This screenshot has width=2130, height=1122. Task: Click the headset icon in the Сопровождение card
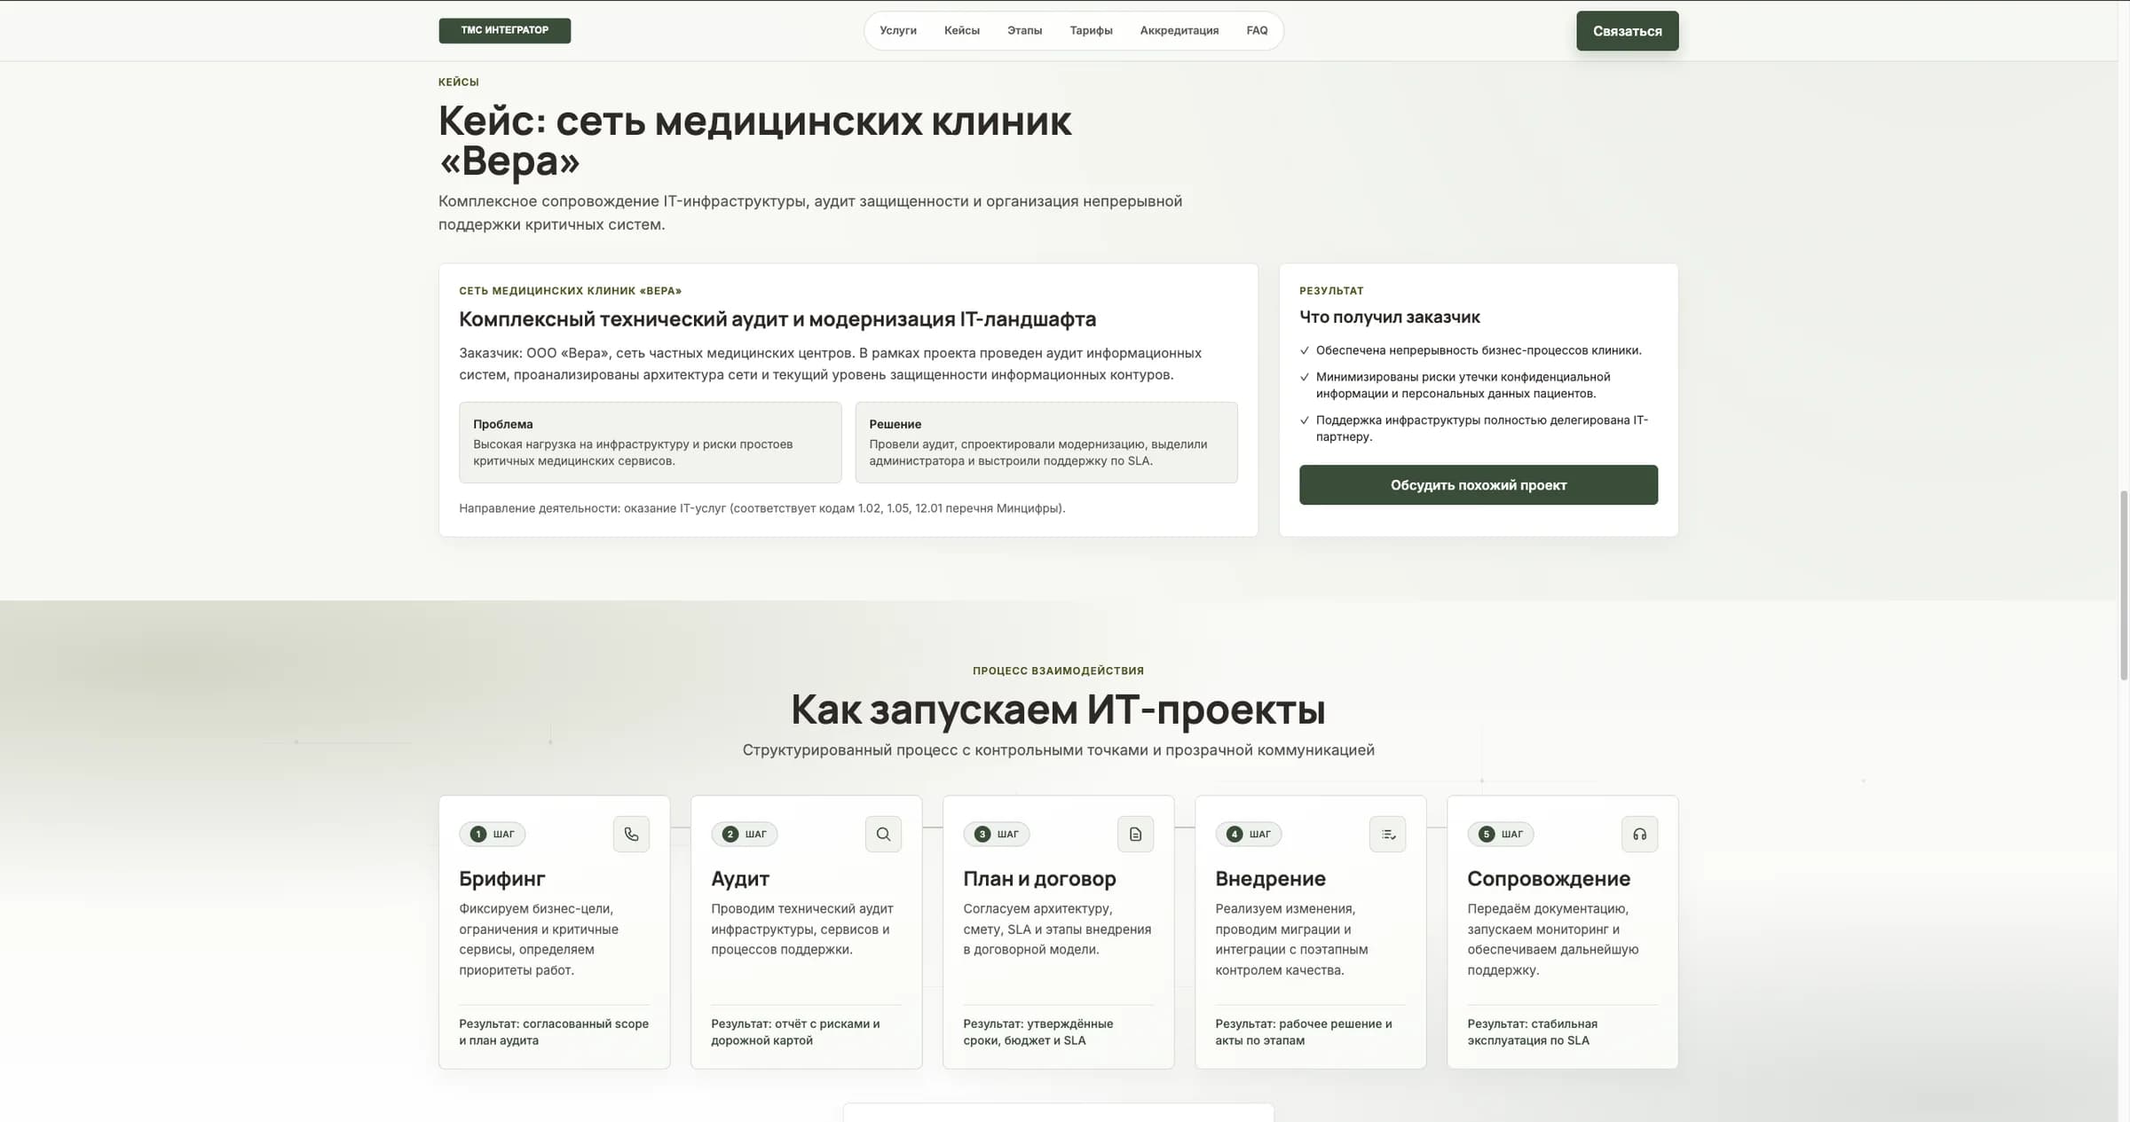tap(1639, 834)
